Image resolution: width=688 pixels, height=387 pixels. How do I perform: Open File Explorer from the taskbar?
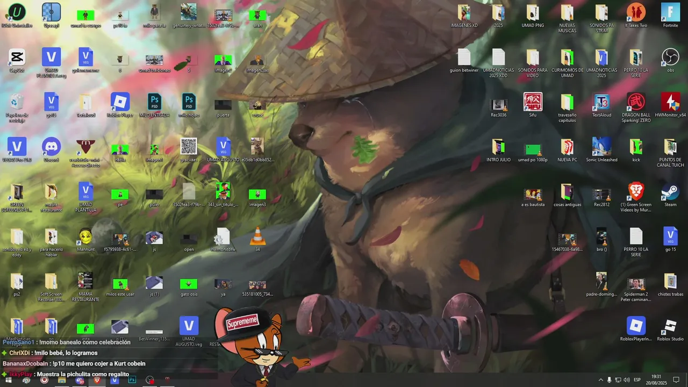62,380
